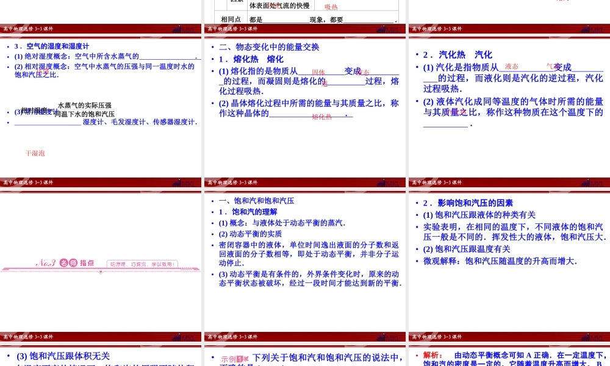Click the heart ornament beneath the 名师指点 banner

point(101,271)
